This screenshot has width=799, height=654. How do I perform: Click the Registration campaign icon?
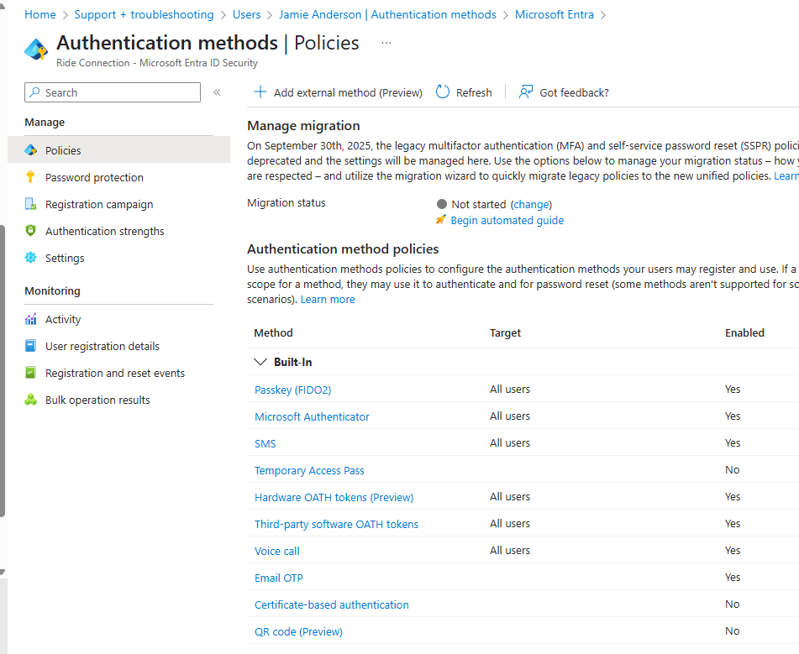(x=31, y=204)
